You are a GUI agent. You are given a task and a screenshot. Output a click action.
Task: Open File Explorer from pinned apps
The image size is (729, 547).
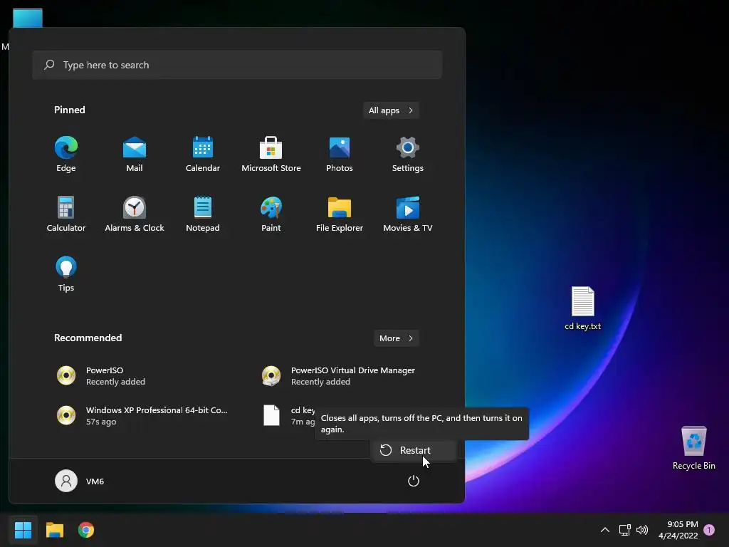(340, 214)
